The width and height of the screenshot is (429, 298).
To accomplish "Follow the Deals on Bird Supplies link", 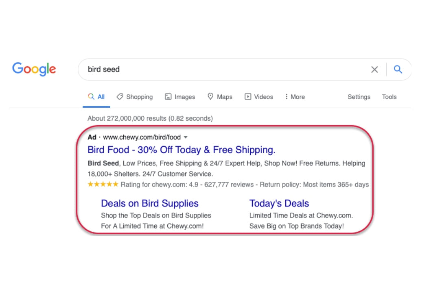I will tap(149, 203).
